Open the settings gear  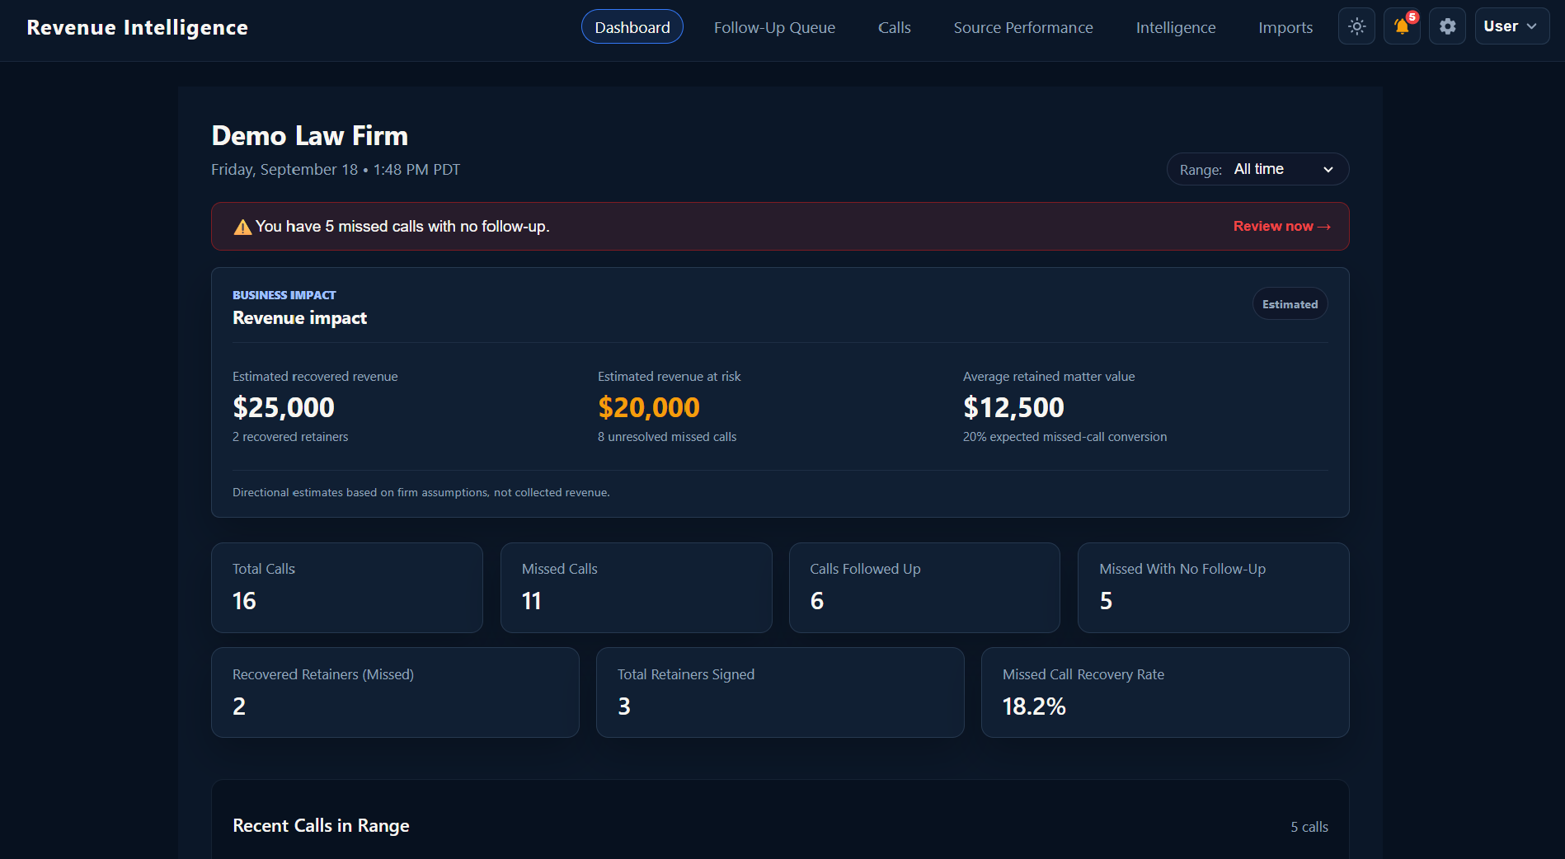coord(1447,26)
